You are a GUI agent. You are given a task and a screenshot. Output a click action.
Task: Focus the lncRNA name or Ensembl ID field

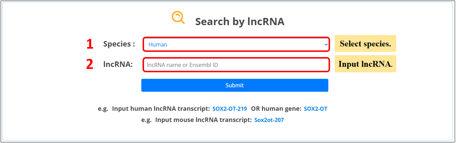236,65
